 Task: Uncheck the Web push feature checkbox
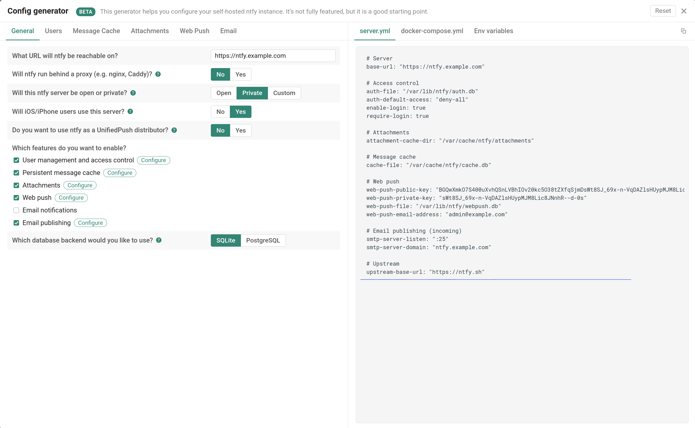16,198
